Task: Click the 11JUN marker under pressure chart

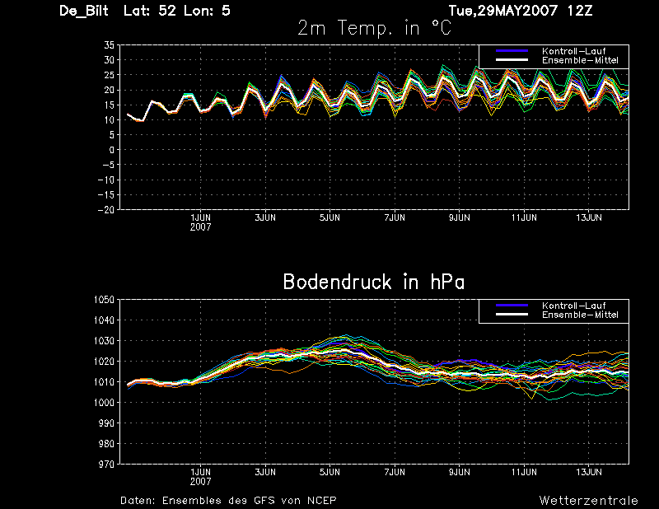Action: [x=524, y=472]
